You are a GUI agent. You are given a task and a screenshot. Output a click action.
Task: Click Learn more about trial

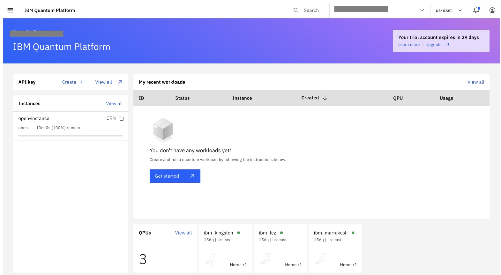tap(409, 45)
